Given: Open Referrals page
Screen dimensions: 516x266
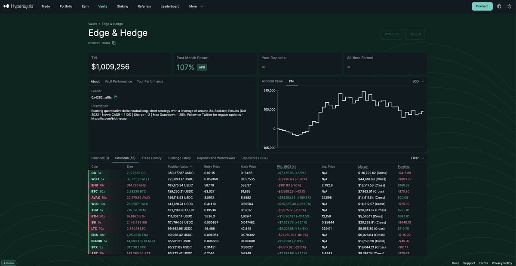Looking at the screenshot, I should coord(144,6).
